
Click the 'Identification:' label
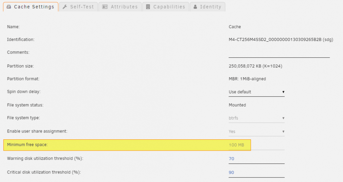(21, 40)
